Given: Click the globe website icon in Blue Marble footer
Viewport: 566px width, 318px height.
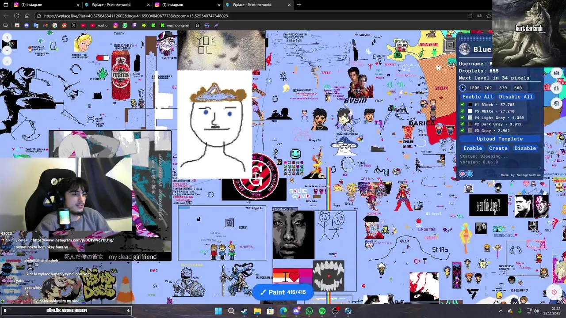Looking at the screenshot, I should 470,174.
